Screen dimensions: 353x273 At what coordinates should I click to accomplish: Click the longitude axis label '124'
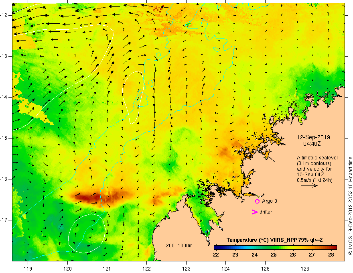(x=226, y=269)
